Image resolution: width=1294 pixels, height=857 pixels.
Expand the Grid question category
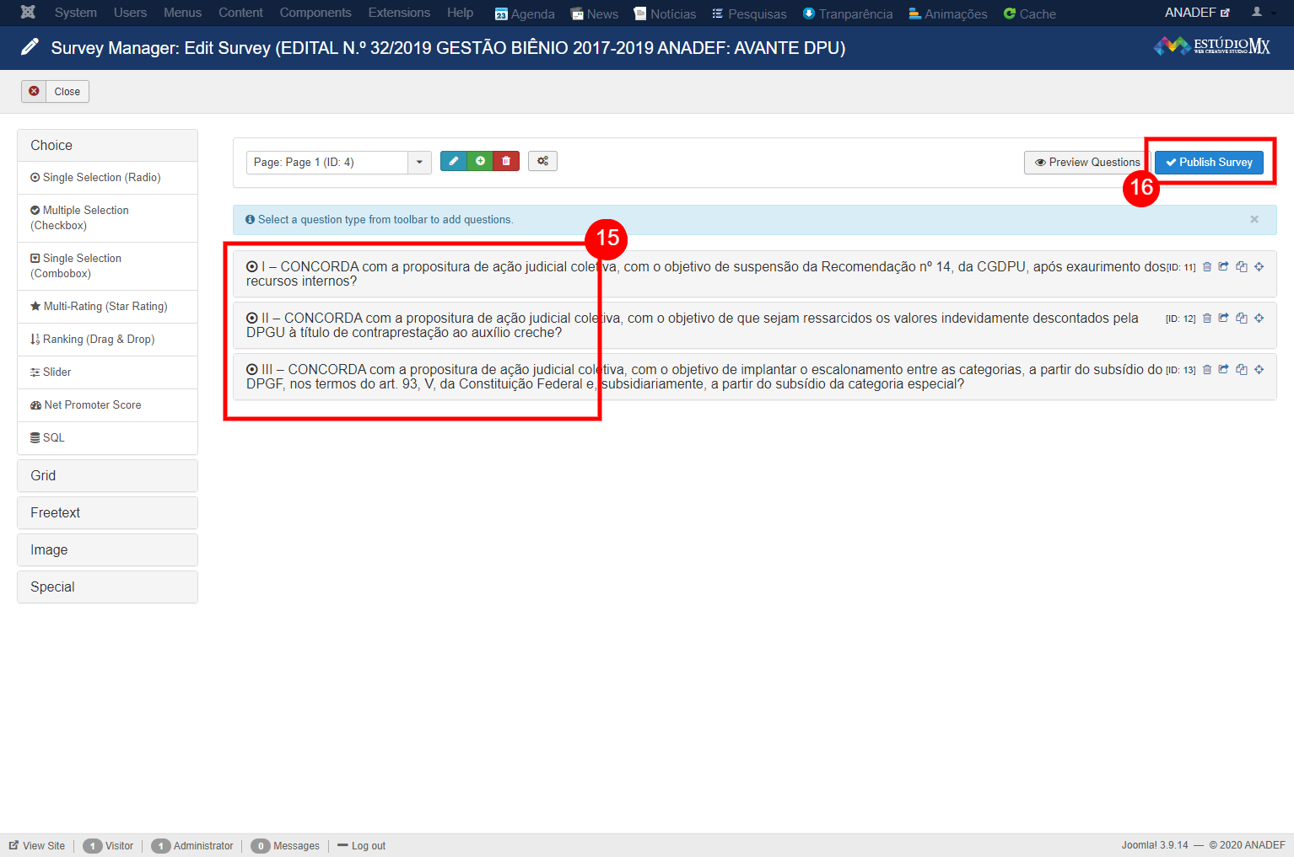(x=107, y=475)
